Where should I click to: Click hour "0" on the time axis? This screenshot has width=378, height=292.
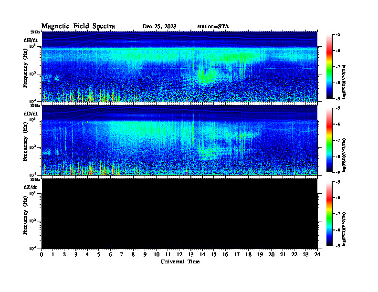click(42, 254)
